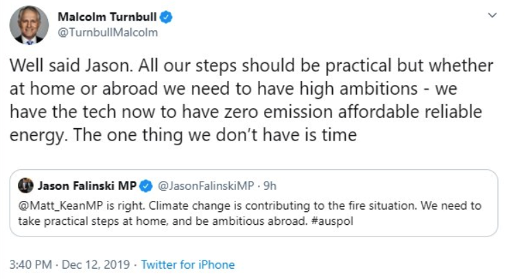509x279 pixels.
Task: Click the verified badge beside Jason Falinski MP
Action: (x=145, y=185)
